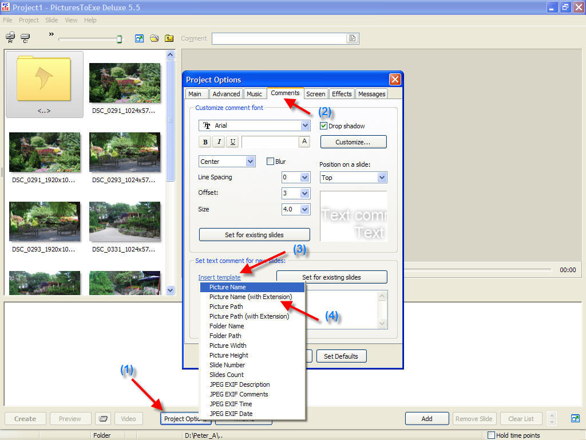Click the thumbnail size slider handle
Viewport: 586px width, 440px height.
(x=120, y=39)
